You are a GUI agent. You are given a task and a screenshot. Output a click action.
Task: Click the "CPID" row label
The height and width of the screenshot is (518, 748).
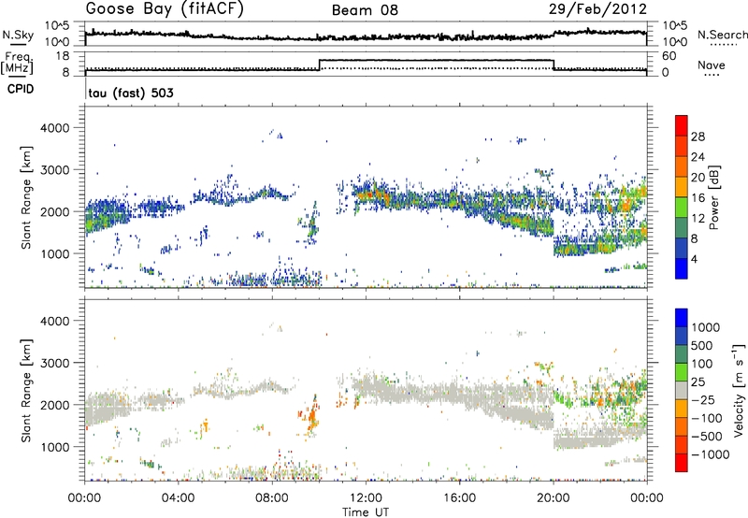click(x=21, y=89)
